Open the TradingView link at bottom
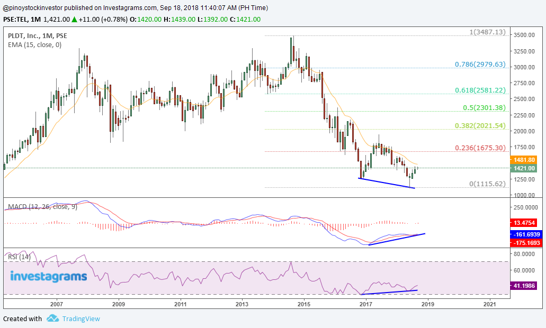Viewport: 546px width, 328px height. (80, 318)
